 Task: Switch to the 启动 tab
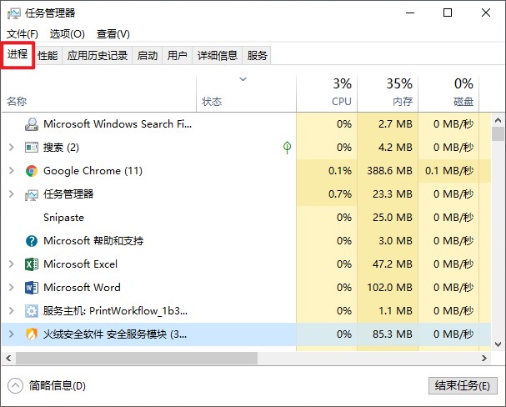tap(148, 56)
